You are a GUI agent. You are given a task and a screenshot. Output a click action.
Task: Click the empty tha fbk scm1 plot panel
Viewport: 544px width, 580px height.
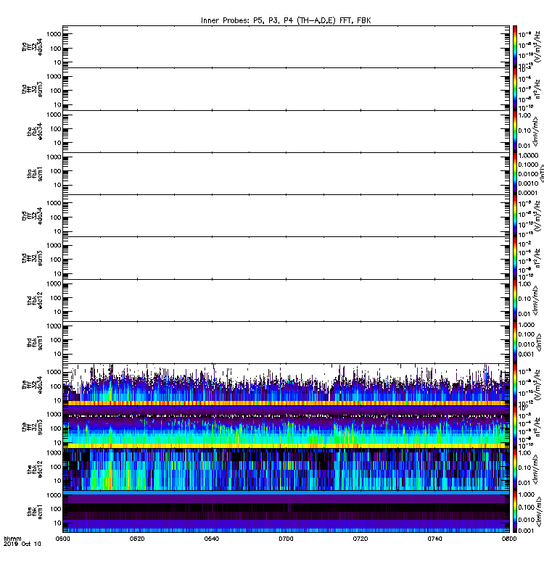click(x=286, y=173)
